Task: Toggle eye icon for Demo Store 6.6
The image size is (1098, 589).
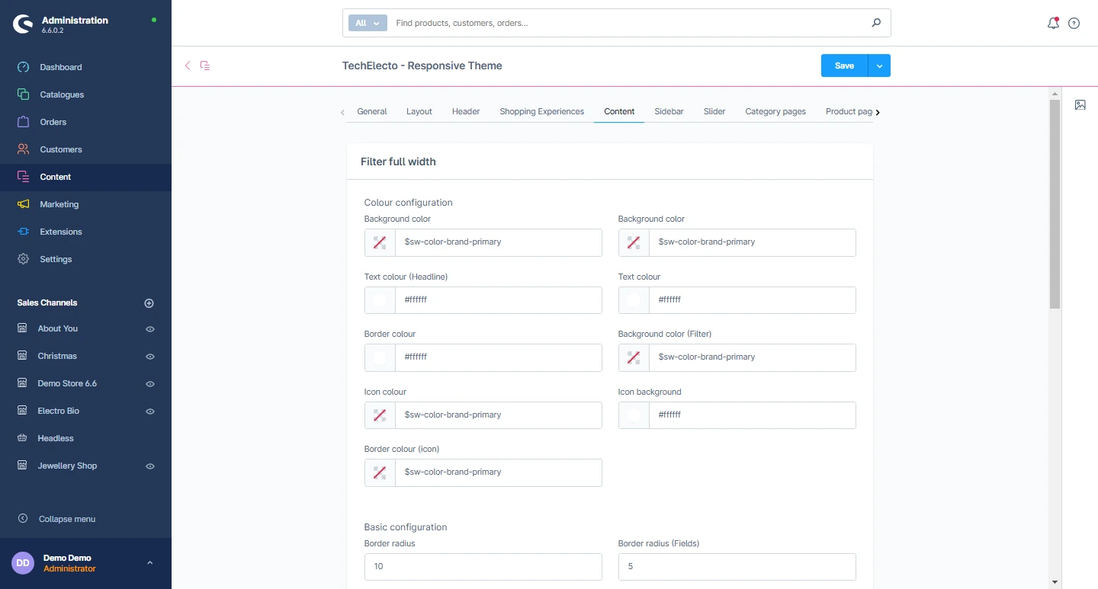Action: [x=150, y=384]
